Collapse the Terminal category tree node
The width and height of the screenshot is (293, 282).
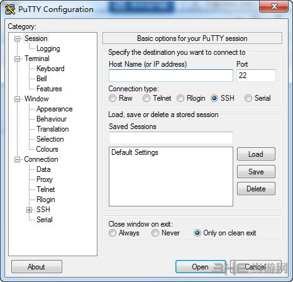[x=17, y=59]
